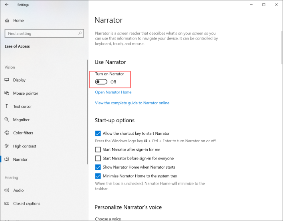Uncheck Allow the shortcut key to start Narrator

[x=98, y=133]
